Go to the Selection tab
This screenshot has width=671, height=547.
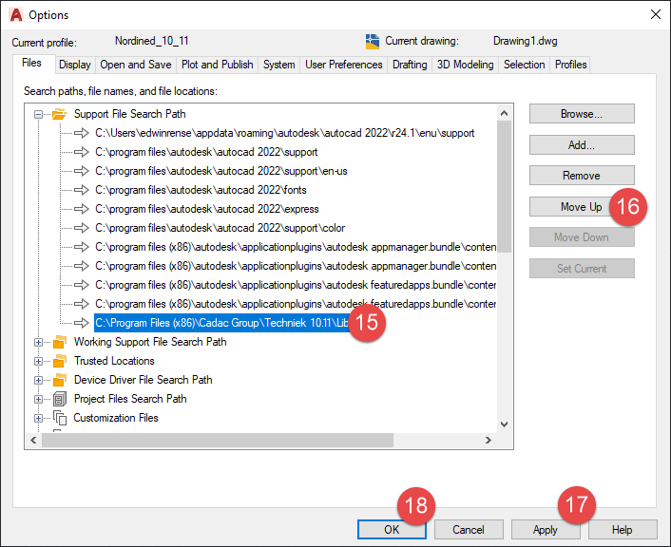(525, 65)
